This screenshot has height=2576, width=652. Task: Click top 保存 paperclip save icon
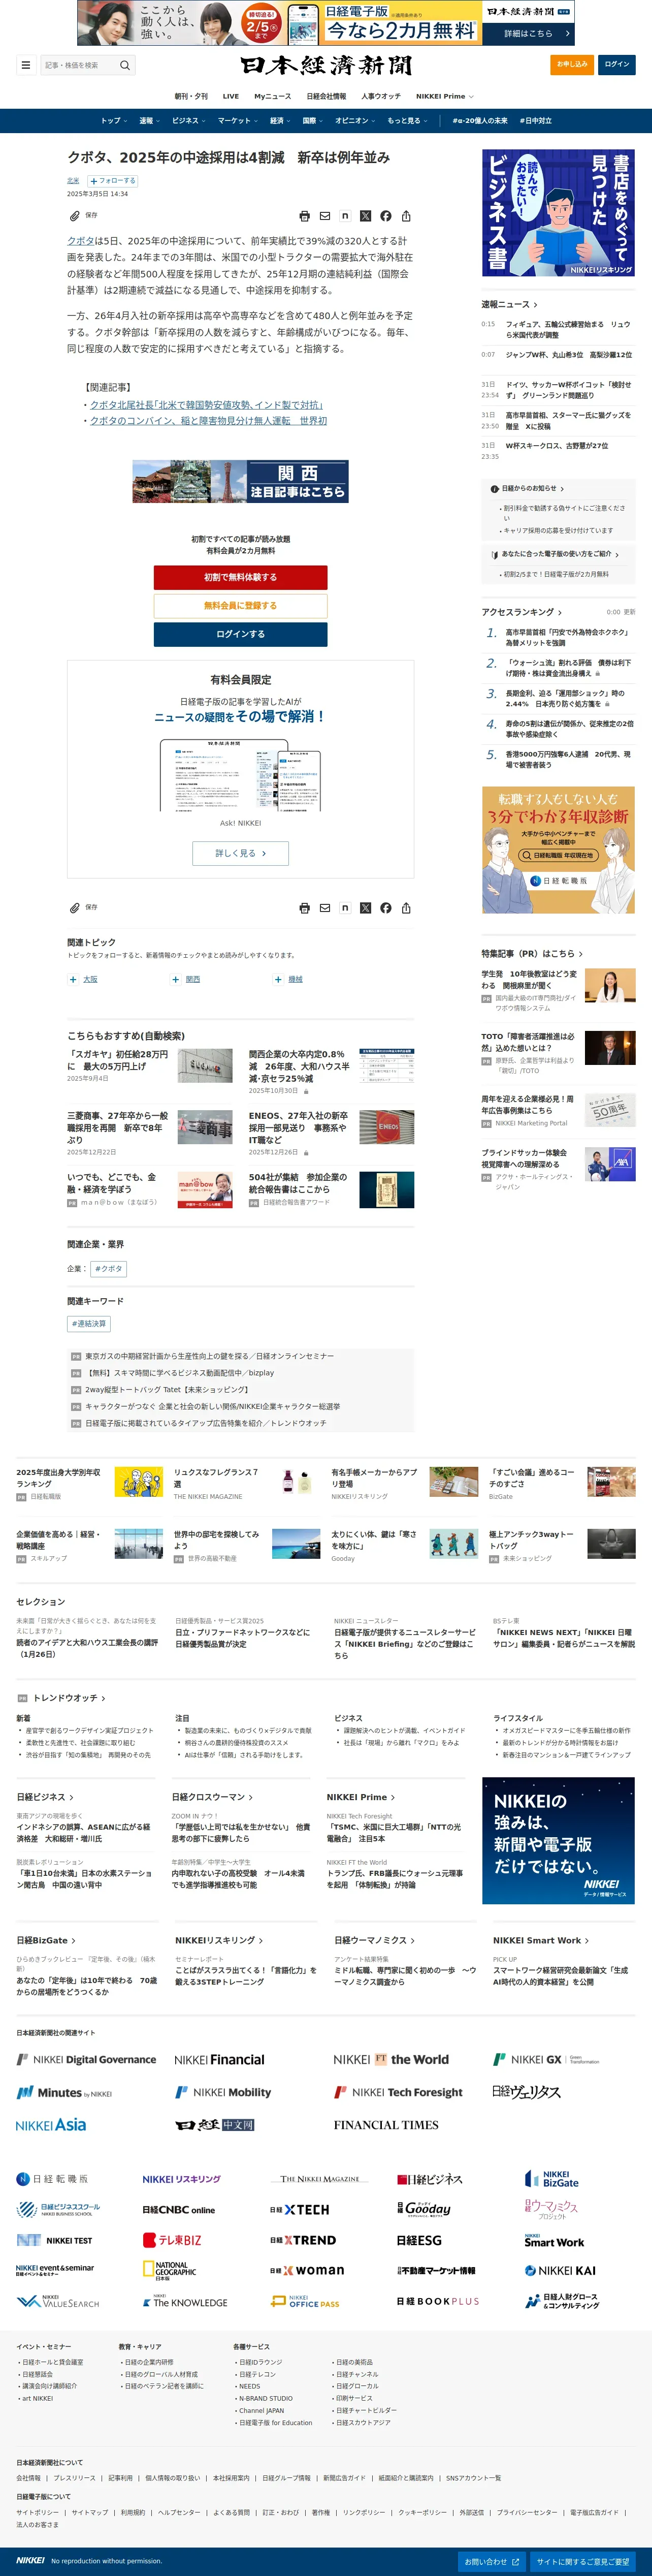tap(74, 216)
